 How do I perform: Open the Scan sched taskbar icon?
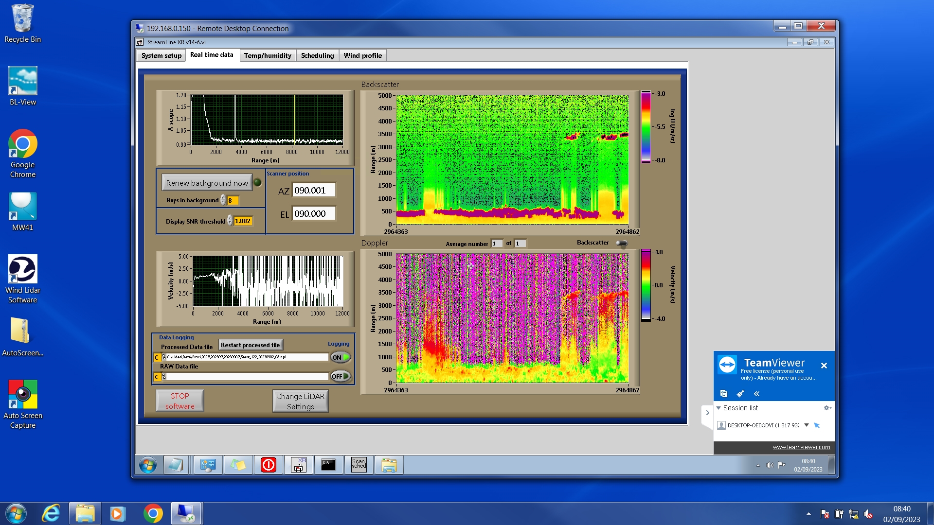pyautogui.click(x=359, y=465)
